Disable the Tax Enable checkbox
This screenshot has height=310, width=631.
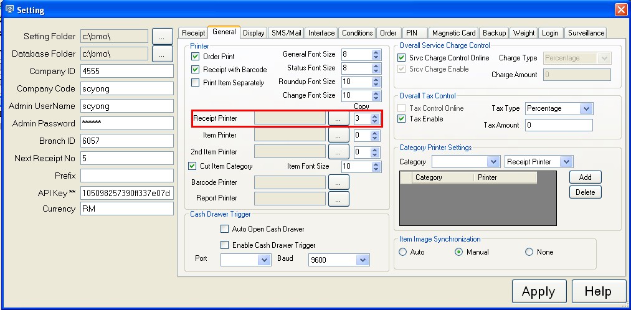click(x=401, y=119)
